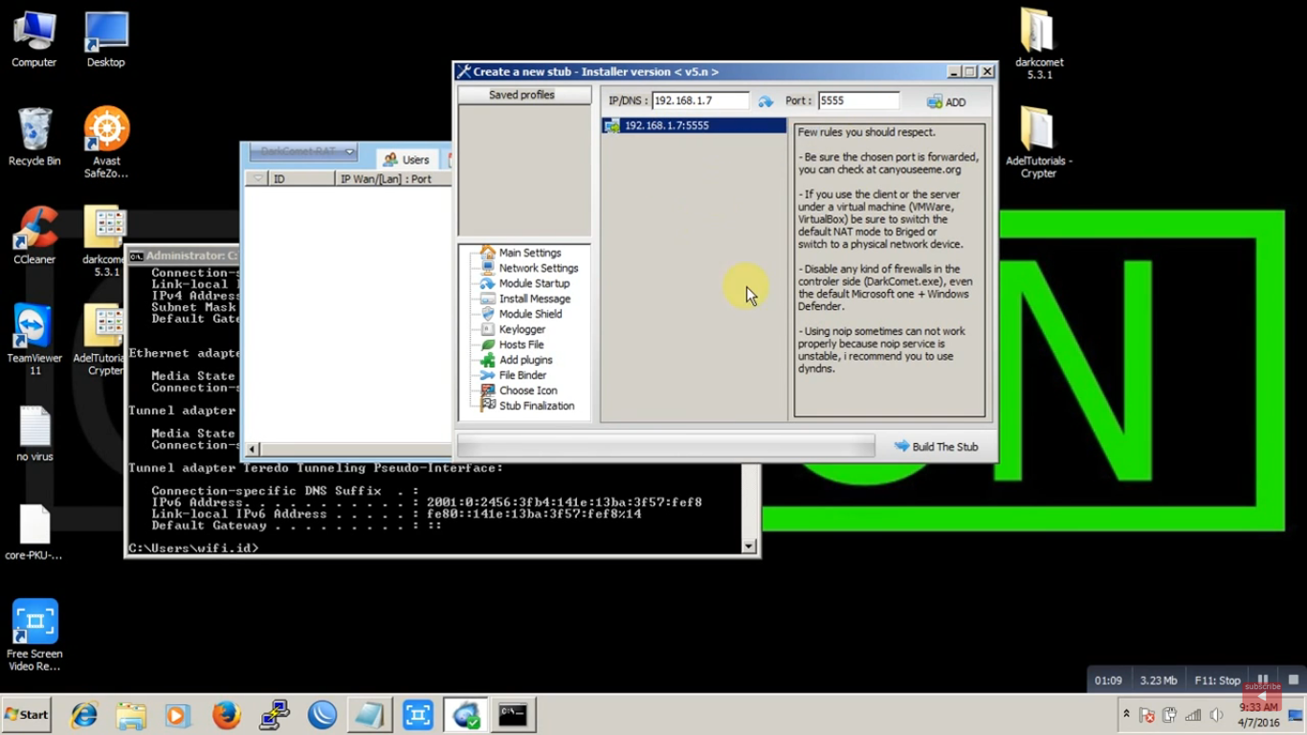Open Windows Media Player from taskbar
The image size is (1307, 735).
[177, 715]
